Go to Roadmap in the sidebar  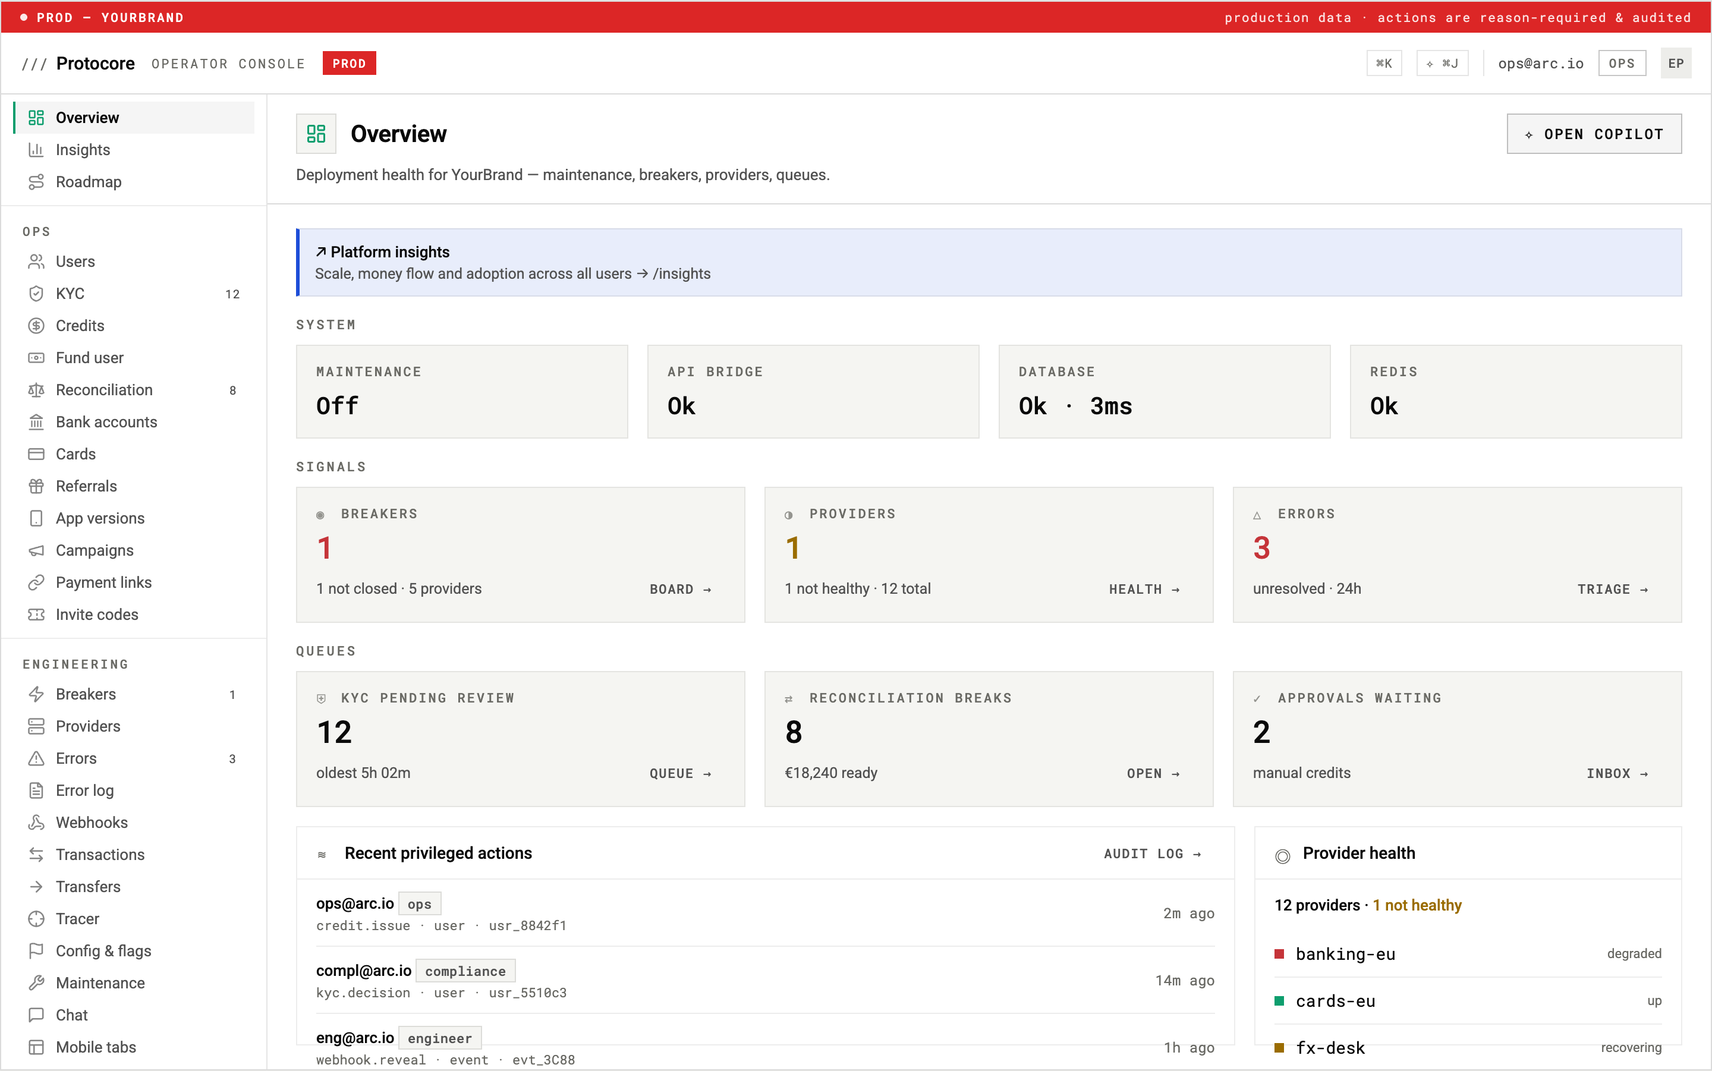[x=133, y=182]
